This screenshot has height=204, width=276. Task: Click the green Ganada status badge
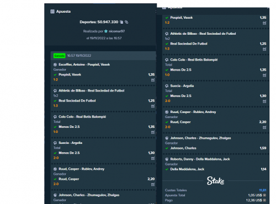[x=59, y=56]
